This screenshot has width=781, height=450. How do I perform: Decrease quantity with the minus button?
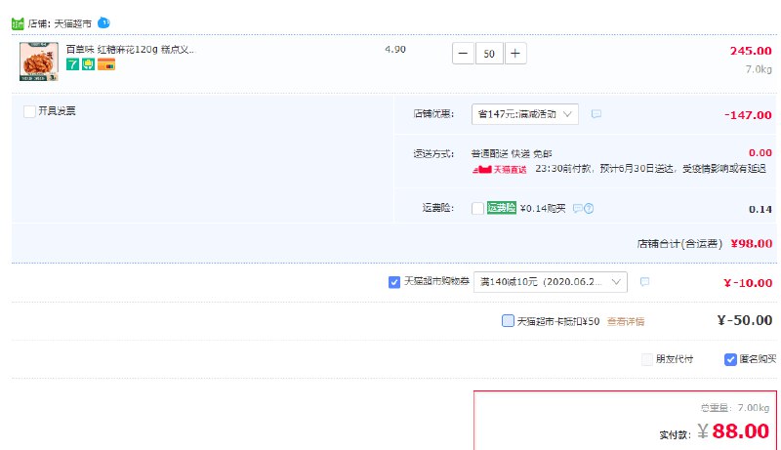(x=463, y=54)
